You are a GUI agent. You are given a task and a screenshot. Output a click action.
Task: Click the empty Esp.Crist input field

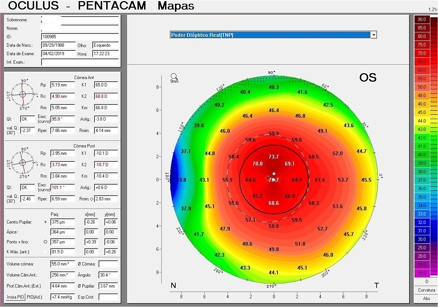click(109, 297)
